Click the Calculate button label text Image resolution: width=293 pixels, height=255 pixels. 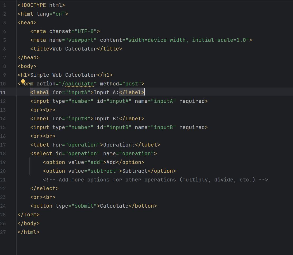[114, 206]
